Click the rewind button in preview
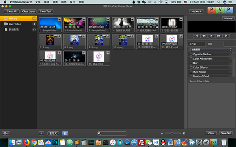The image size is (236, 147). tap(204, 36)
